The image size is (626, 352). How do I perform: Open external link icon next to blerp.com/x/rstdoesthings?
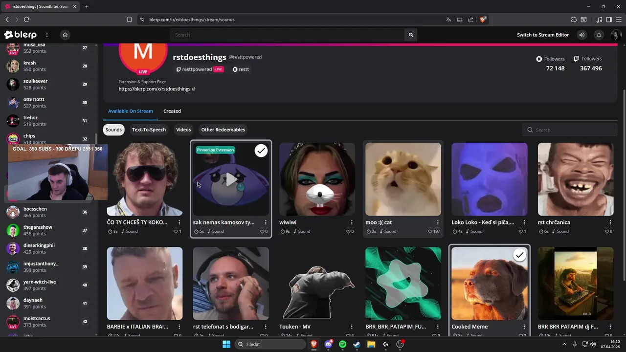click(x=194, y=89)
